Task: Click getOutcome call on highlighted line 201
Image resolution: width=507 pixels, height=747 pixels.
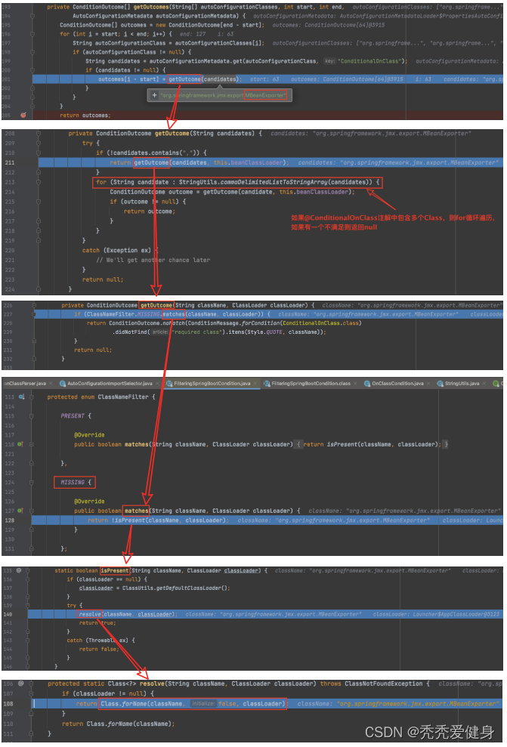Action: (184, 79)
